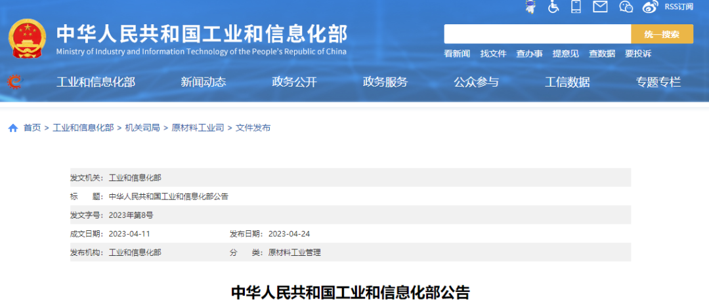Viewport: 709px width, 305px height.
Task: Open the 看新闻 quick link
Action: (457, 54)
